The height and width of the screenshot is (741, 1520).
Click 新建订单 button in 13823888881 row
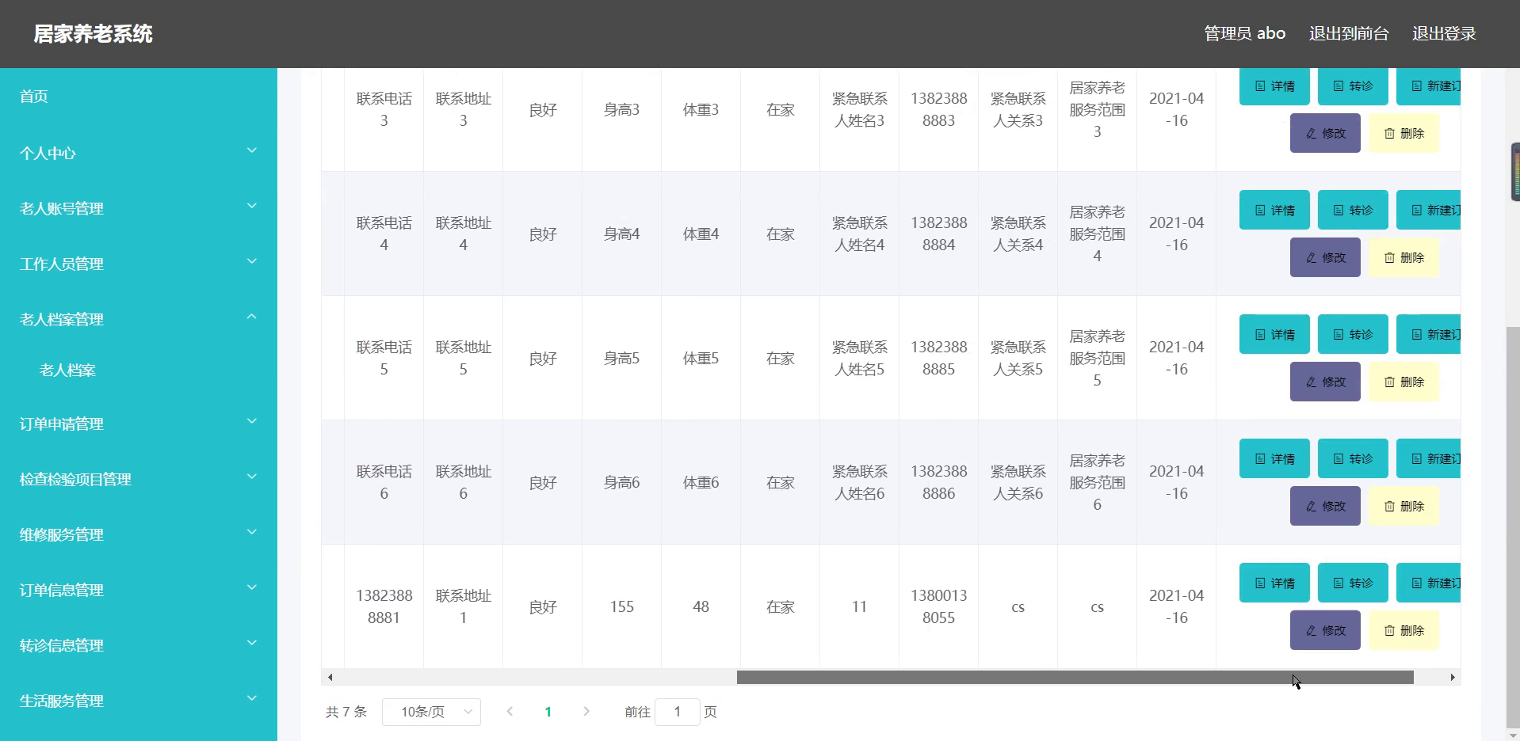(x=1429, y=583)
